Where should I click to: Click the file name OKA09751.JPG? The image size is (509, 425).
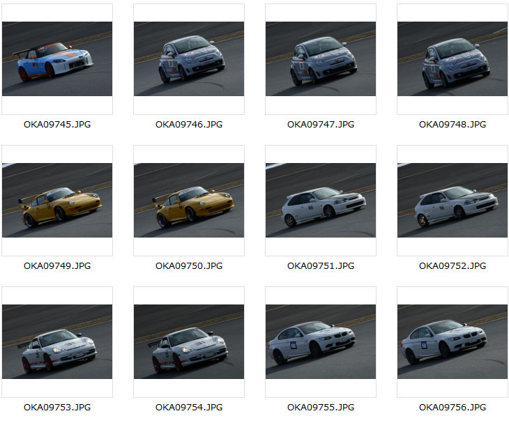321,266
